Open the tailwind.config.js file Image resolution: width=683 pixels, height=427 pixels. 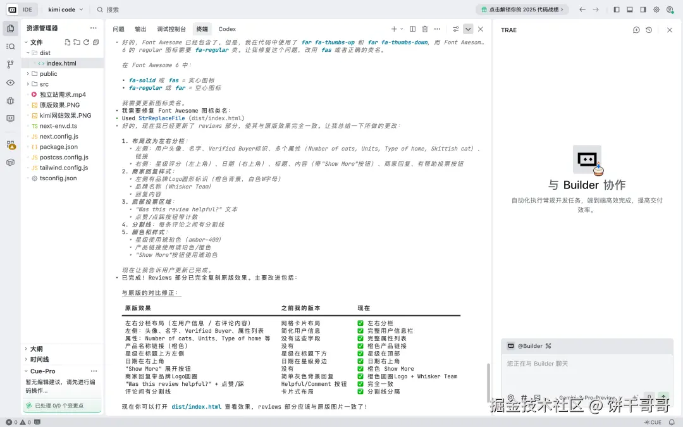(63, 168)
